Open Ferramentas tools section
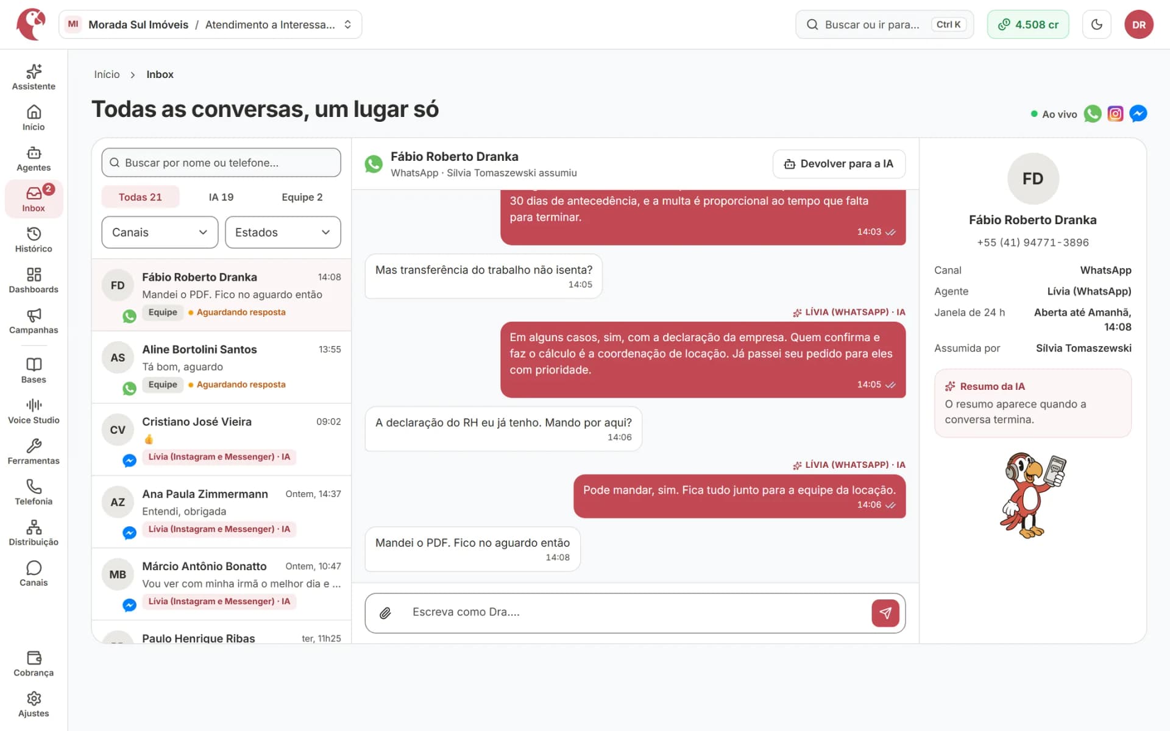This screenshot has height=731, width=1170. pos(34,453)
